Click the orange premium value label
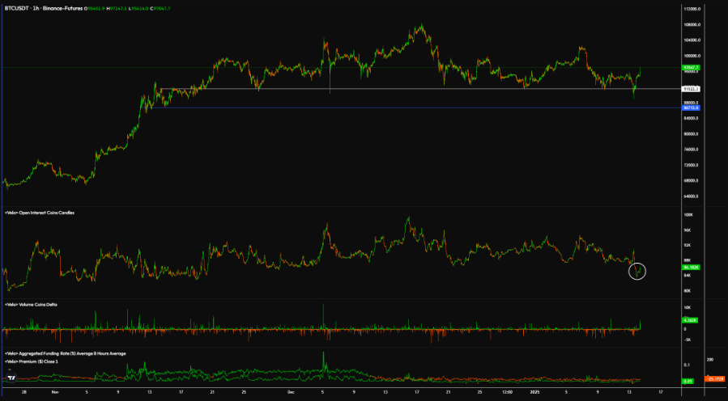Viewport: 728px width, 401px height. [x=713, y=379]
